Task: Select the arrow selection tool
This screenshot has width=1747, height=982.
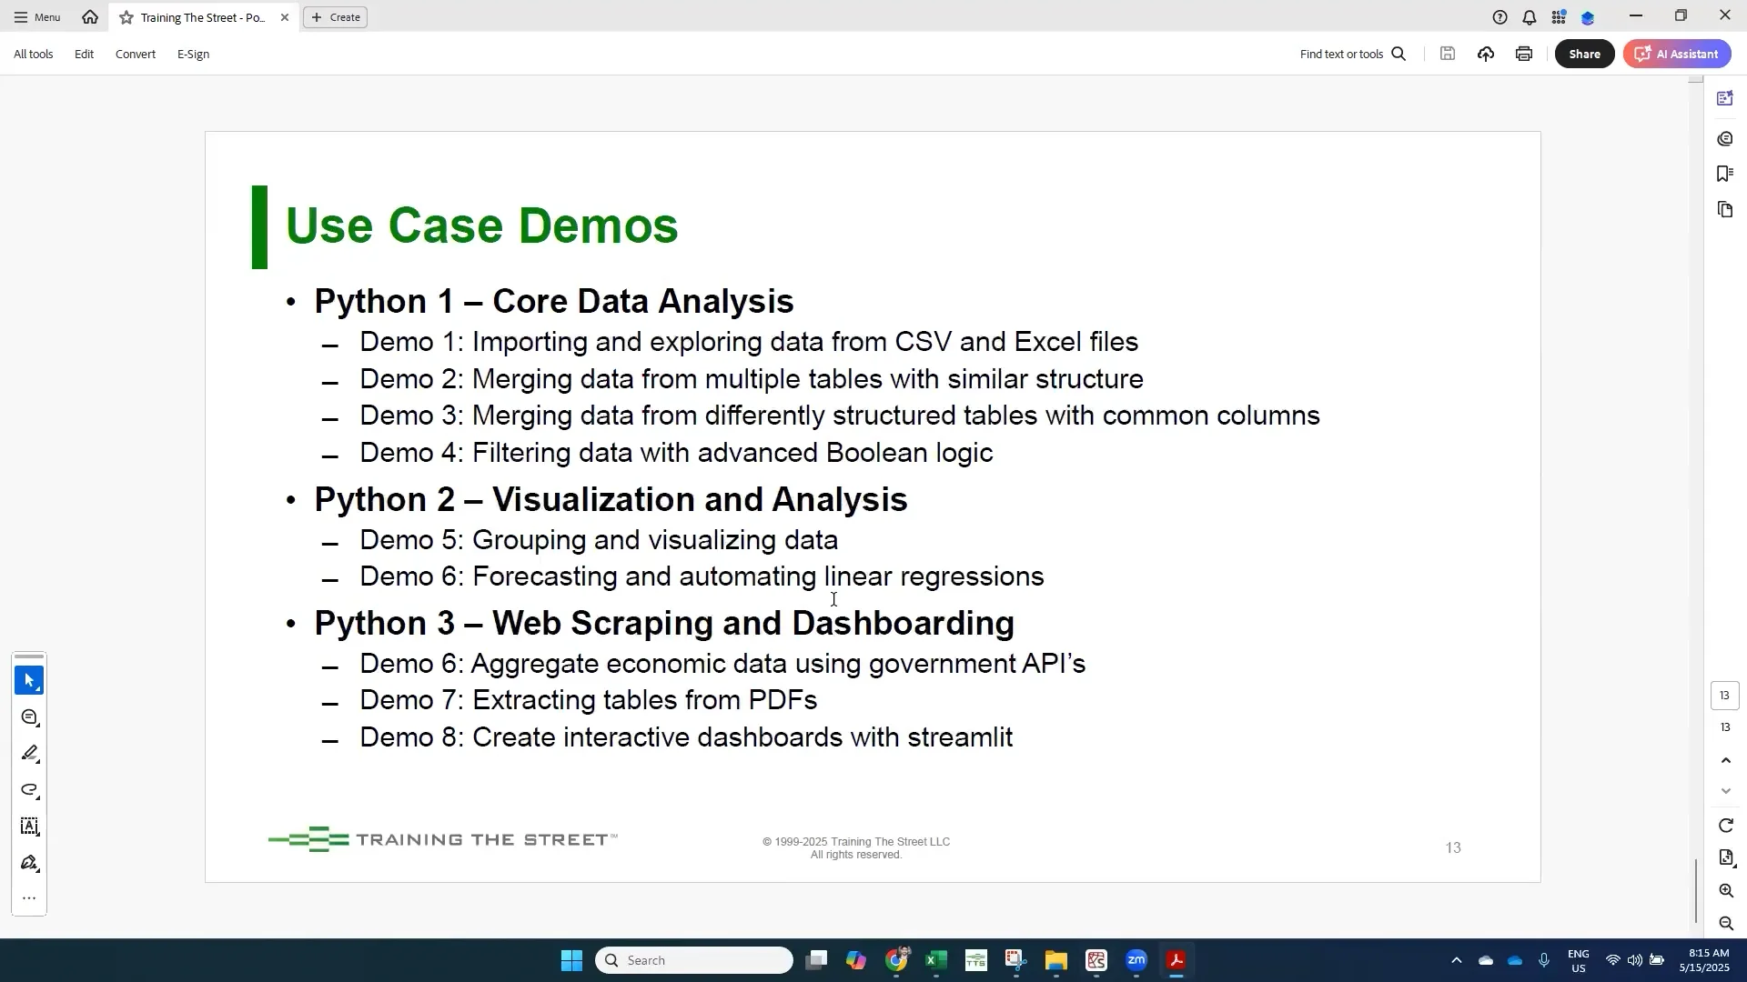Action: pos(29,680)
